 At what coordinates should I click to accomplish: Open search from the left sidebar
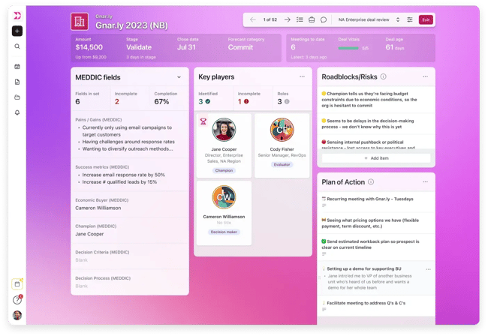tap(17, 46)
